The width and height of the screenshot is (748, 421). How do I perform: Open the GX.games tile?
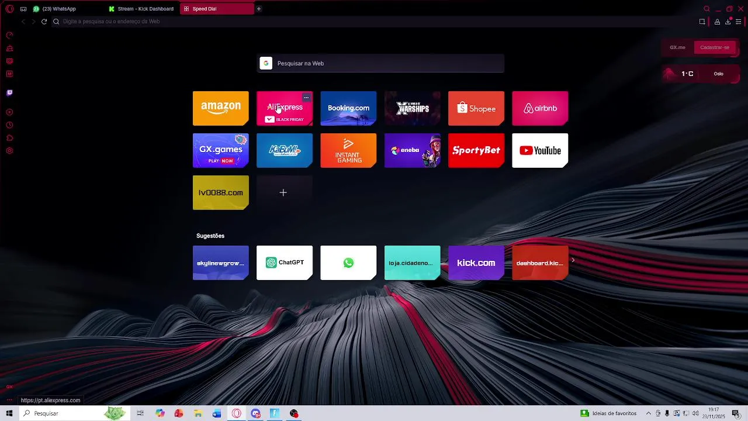click(x=221, y=150)
